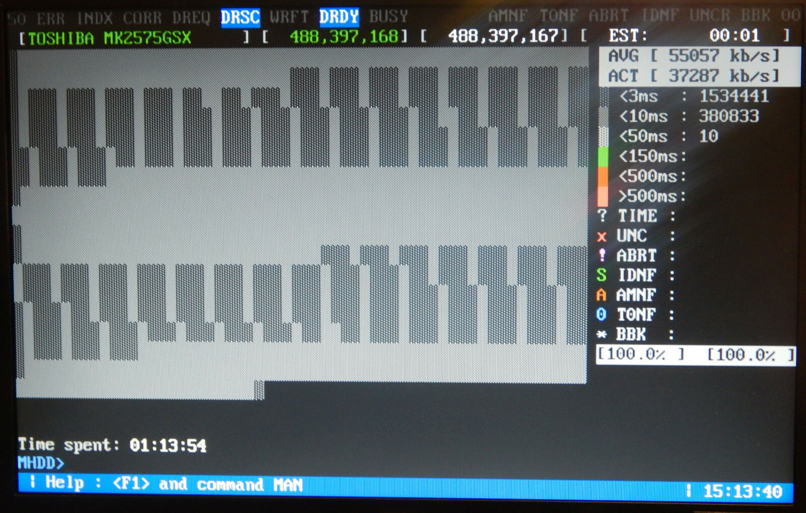This screenshot has width=806, height=513.
Task: Click the ACT speed 37287 kb/s readout
Action: (x=694, y=76)
